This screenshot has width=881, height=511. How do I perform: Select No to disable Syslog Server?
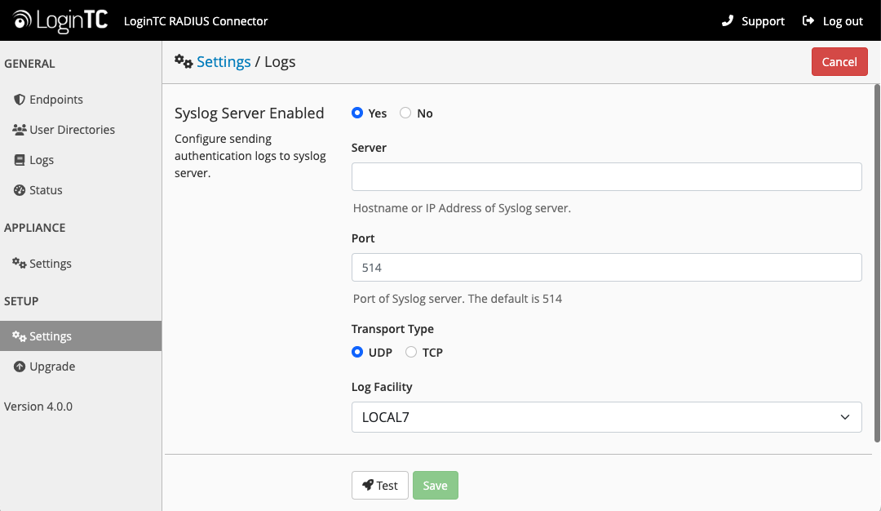click(405, 113)
